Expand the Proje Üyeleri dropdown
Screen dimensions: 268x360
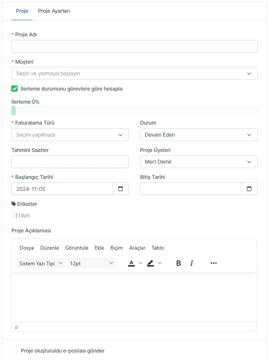point(199,162)
